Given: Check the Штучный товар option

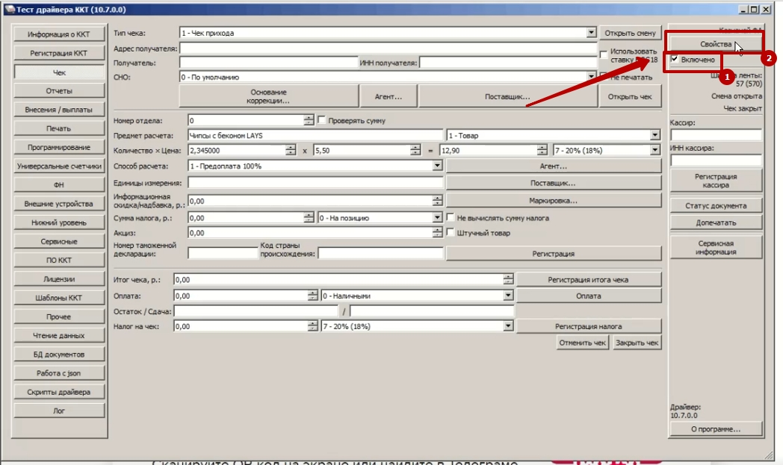Looking at the screenshot, I should [450, 233].
